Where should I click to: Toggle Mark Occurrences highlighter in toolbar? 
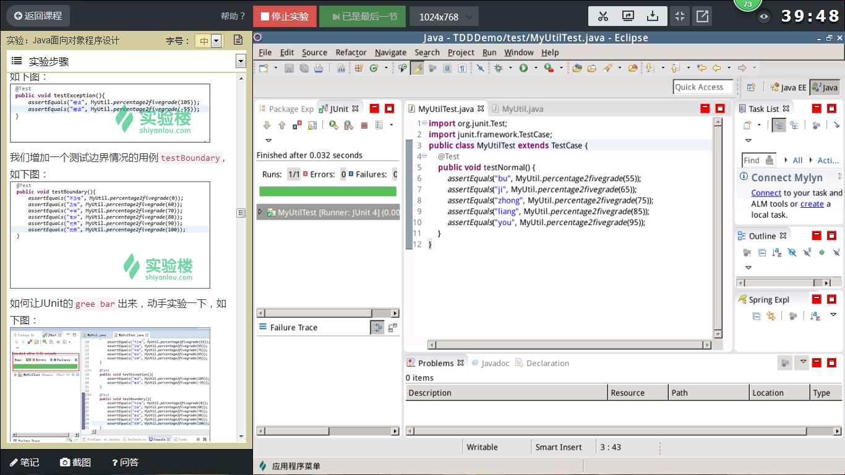418,68
